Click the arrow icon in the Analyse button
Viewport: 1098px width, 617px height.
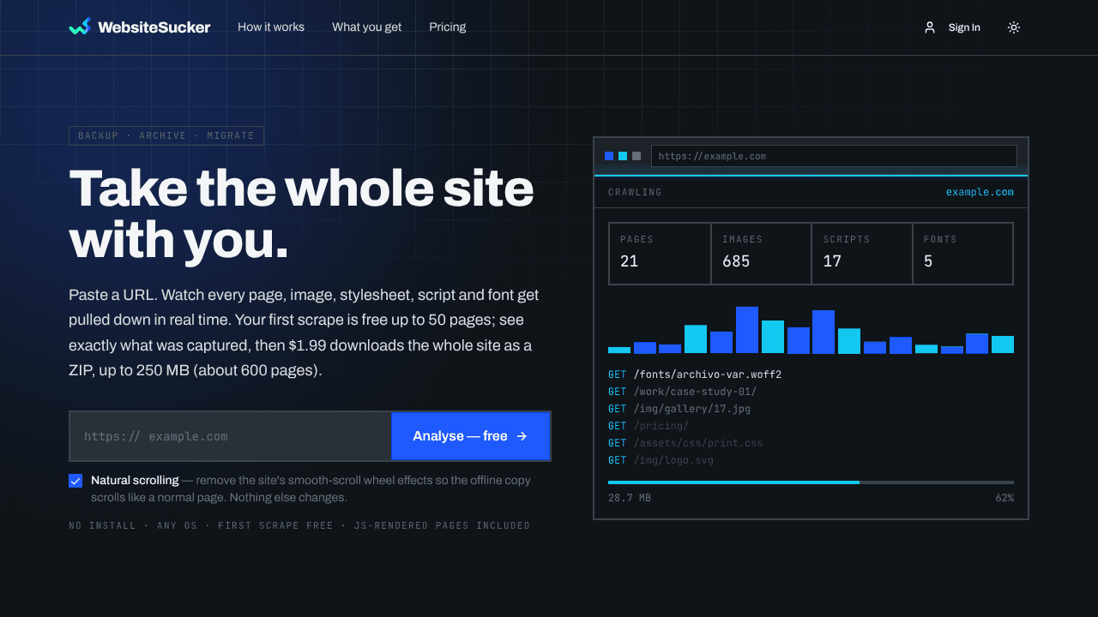[x=522, y=436]
